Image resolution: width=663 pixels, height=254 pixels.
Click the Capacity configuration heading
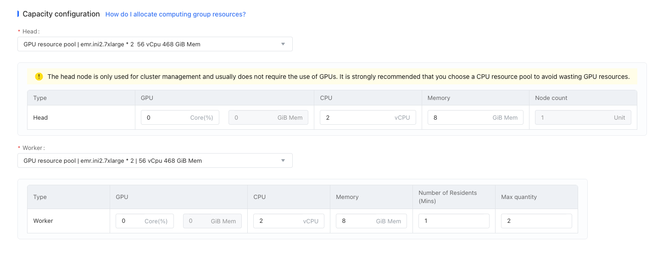[x=61, y=14]
